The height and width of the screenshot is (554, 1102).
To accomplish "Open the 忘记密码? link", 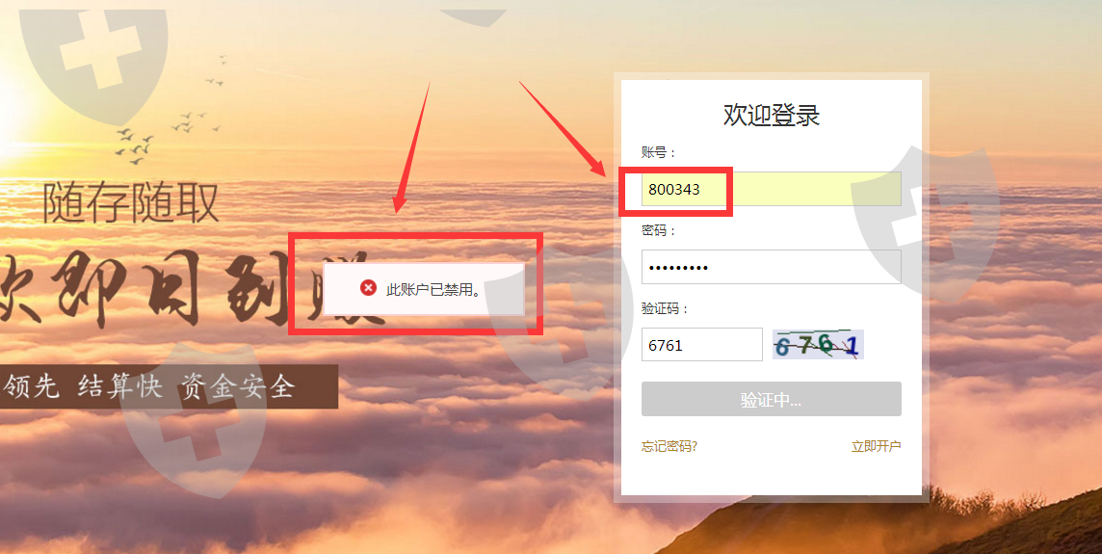I will 669,446.
